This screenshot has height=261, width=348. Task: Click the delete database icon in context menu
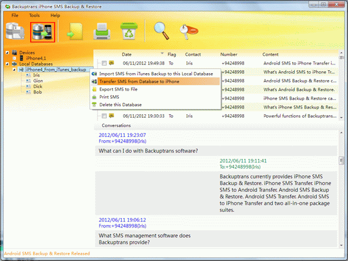95,104
